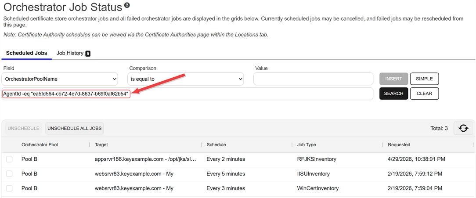Open the Job History badge showing 9
The height and width of the screenshot is (198, 476).
pyautogui.click(x=88, y=54)
